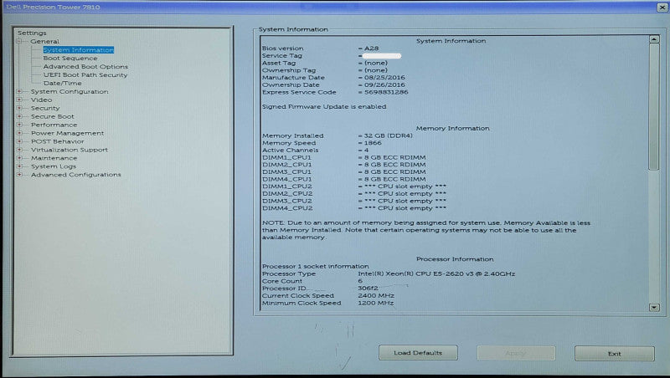
Task: Click the DIMM1_CPU2 empty slot row
Action: (354, 186)
